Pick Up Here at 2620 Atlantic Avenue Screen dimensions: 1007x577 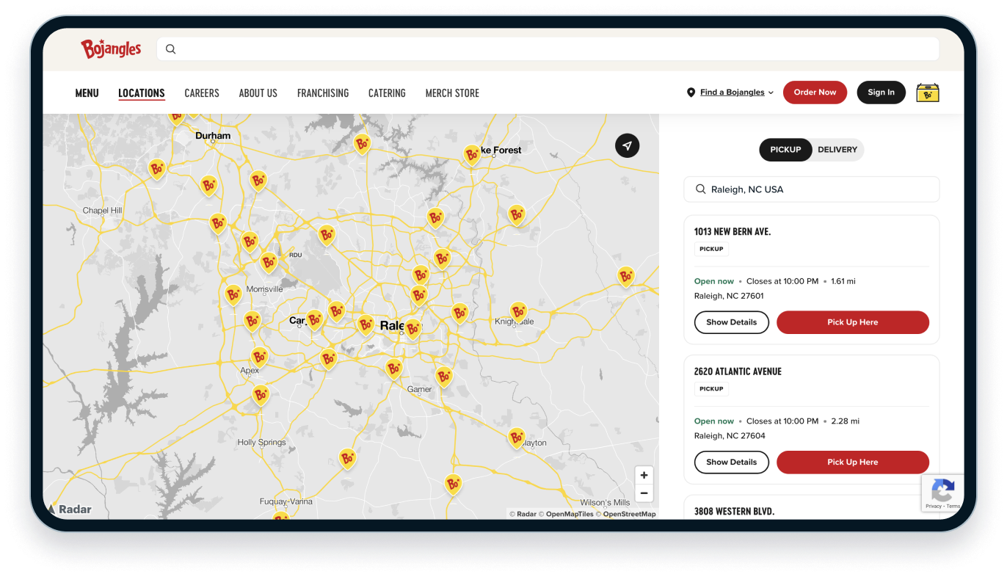click(x=852, y=462)
